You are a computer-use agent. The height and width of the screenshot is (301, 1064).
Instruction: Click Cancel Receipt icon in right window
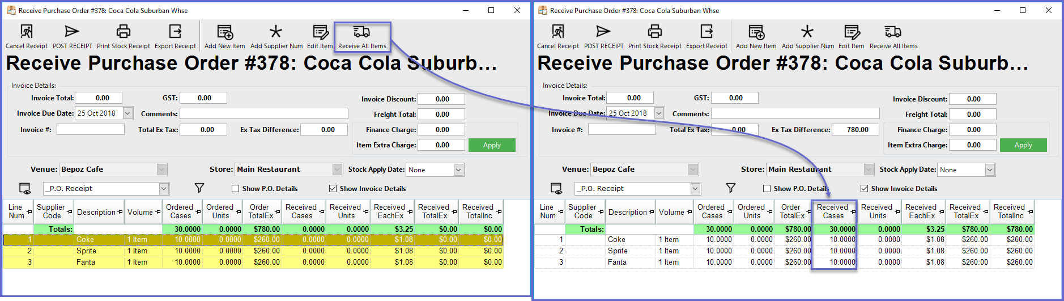pyautogui.click(x=558, y=31)
